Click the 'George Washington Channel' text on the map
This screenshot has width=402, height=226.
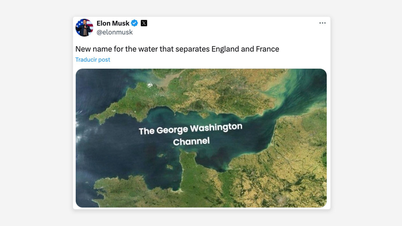191,134
